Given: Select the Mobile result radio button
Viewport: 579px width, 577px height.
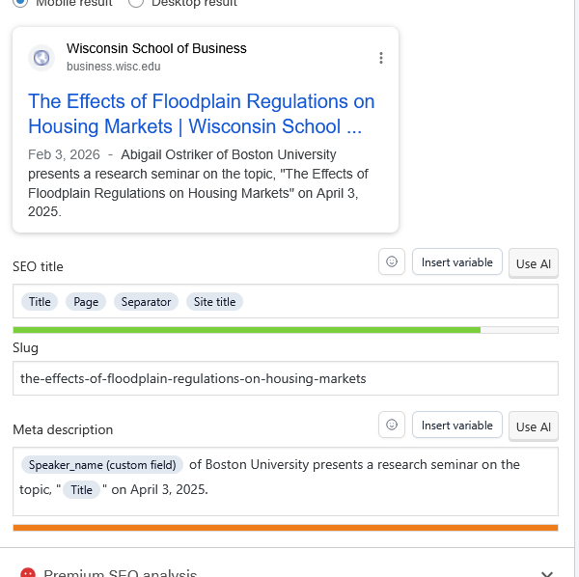Looking at the screenshot, I should click(20, 3).
